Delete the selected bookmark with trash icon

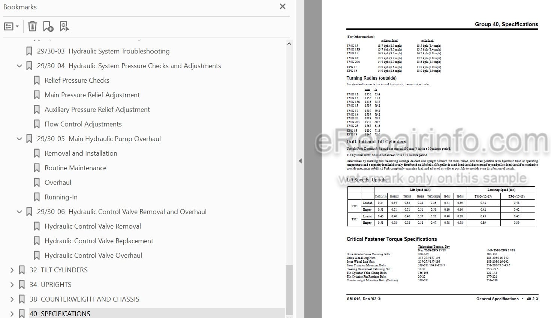click(x=32, y=27)
